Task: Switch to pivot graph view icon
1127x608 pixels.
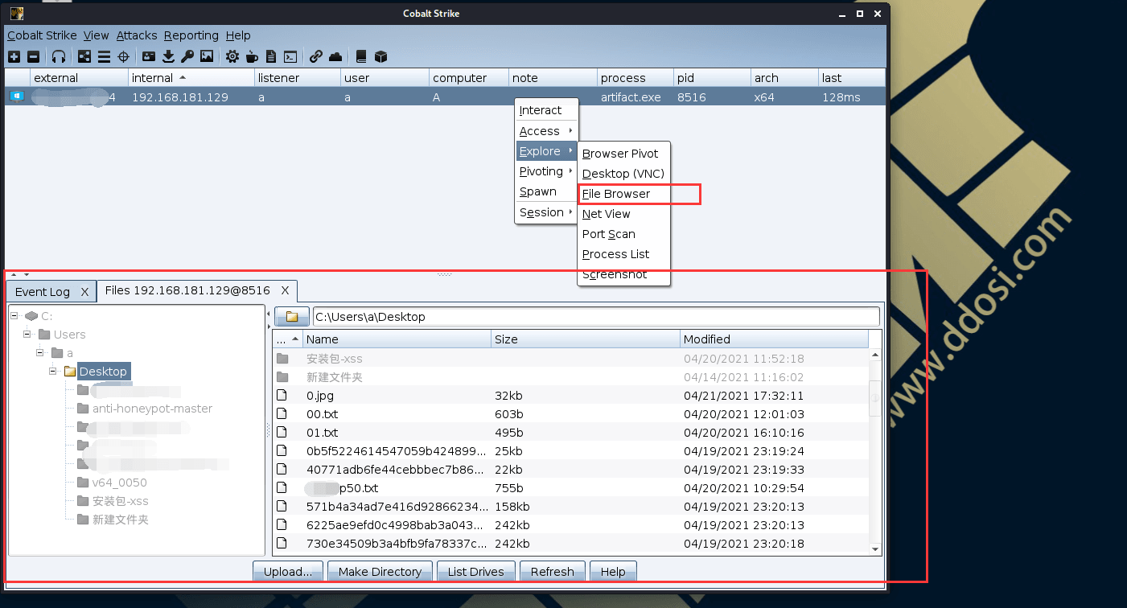Action: click(x=84, y=56)
